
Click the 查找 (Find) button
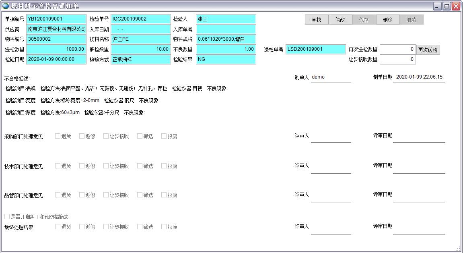click(317, 20)
